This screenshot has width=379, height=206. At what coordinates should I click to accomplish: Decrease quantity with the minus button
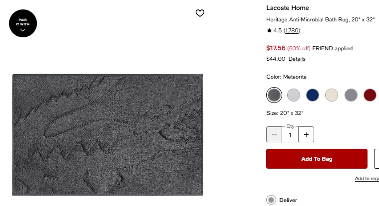coord(274,135)
